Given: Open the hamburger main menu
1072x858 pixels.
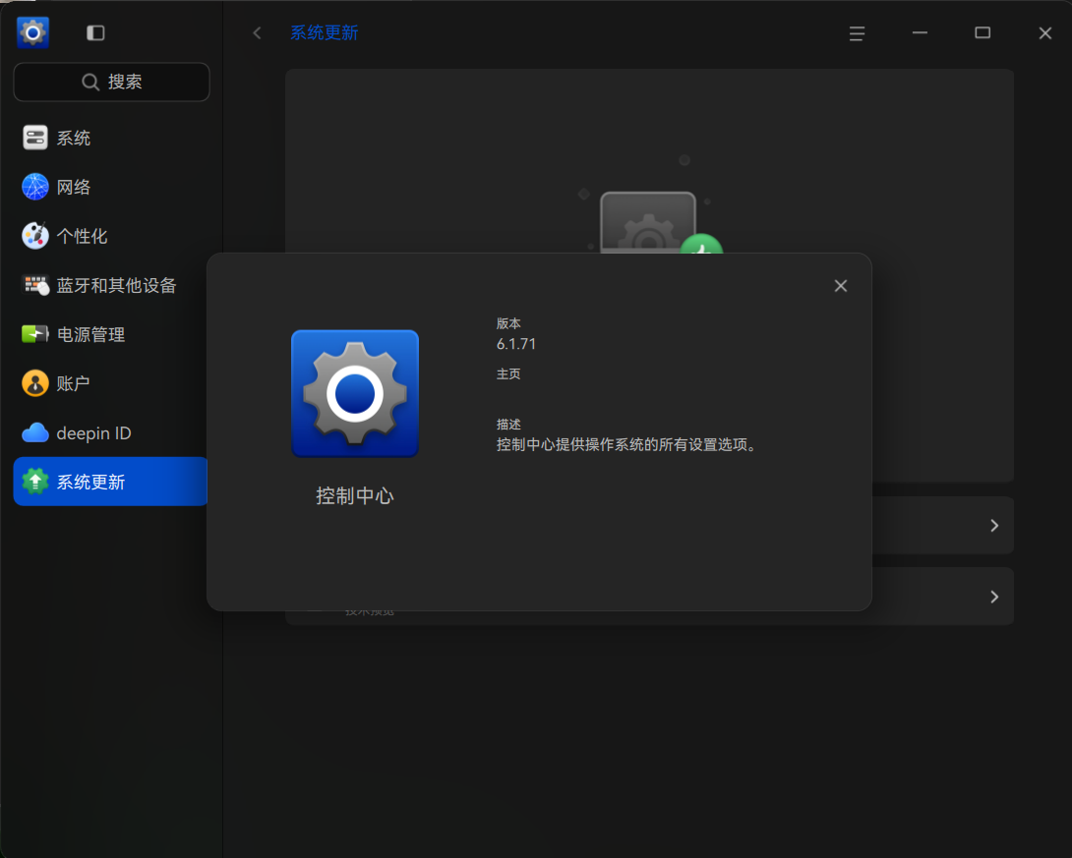Looking at the screenshot, I should point(857,33).
